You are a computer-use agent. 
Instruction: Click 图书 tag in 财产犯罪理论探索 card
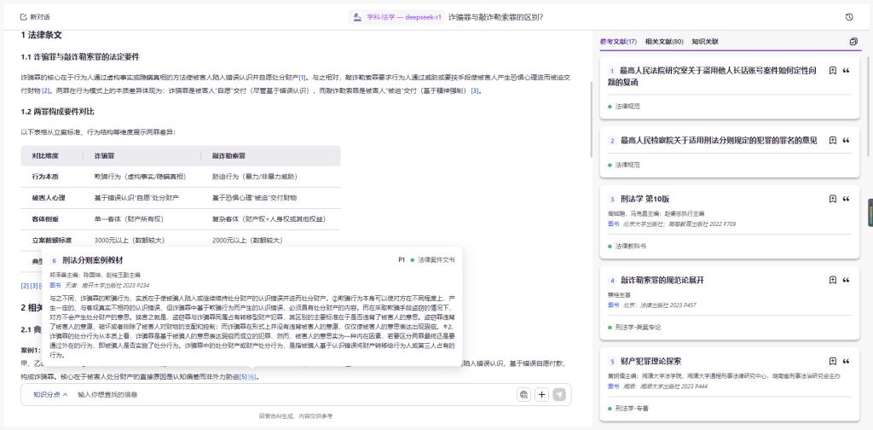pos(613,386)
